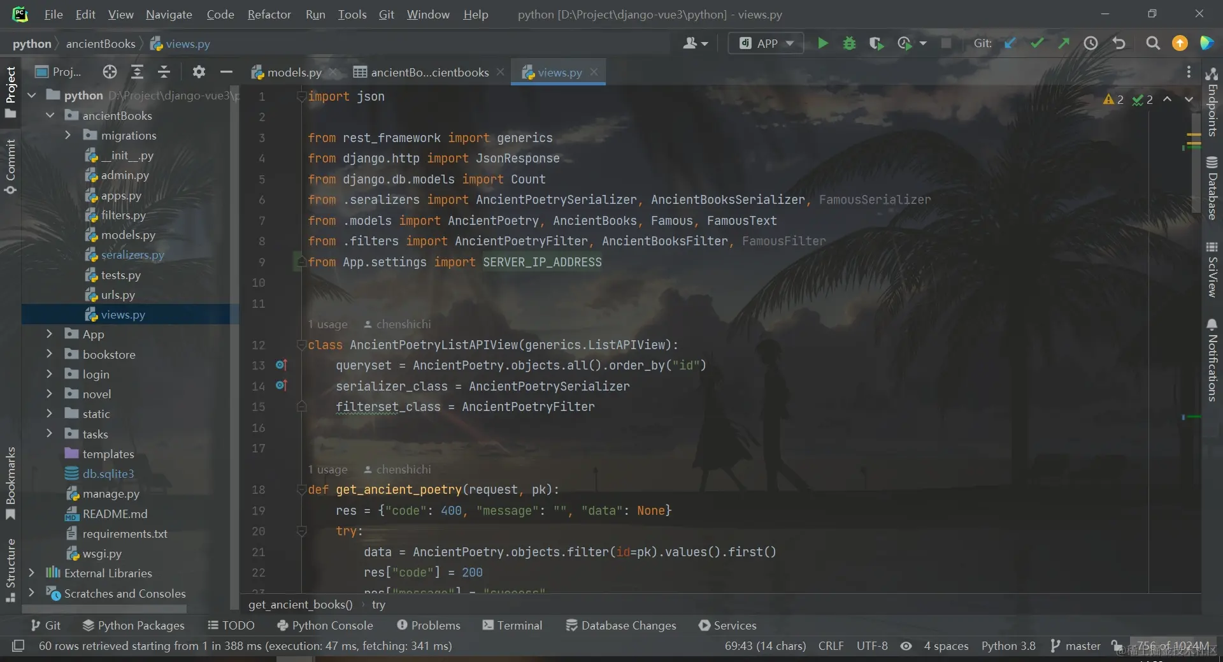The width and height of the screenshot is (1223, 662).
Task: Open the Tools menu
Action: tap(352, 14)
